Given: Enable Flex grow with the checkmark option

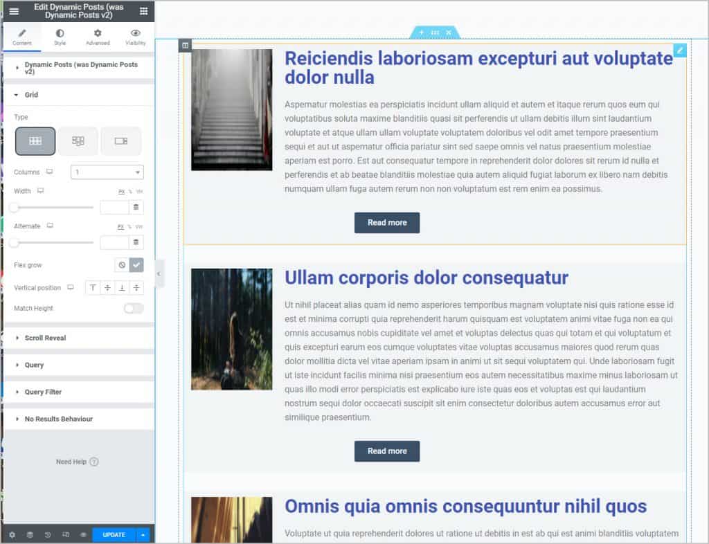Looking at the screenshot, I should point(137,265).
